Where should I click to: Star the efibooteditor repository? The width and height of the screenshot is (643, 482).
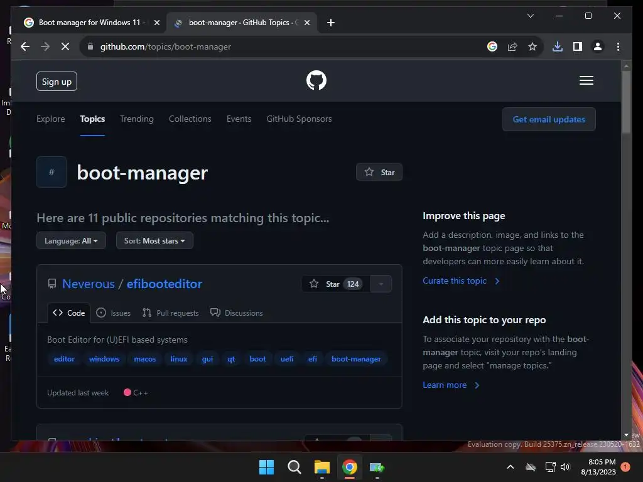point(336,284)
